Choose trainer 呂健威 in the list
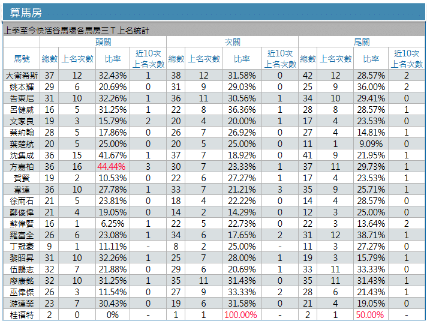 tap(22, 110)
